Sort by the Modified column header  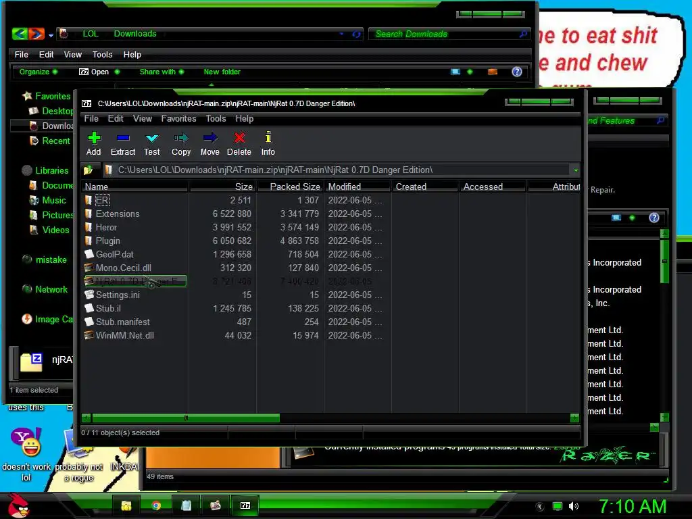pyautogui.click(x=357, y=187)
